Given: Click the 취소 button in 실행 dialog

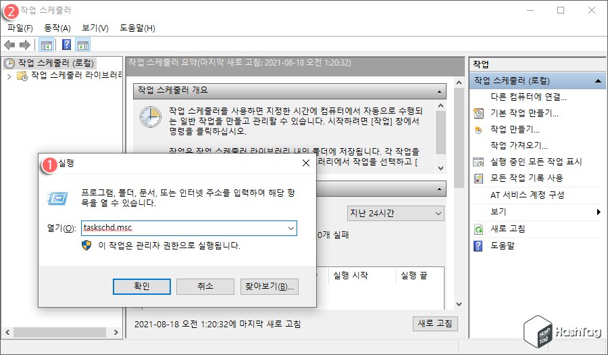Looking at the screenshot, I should coord(205,286).
